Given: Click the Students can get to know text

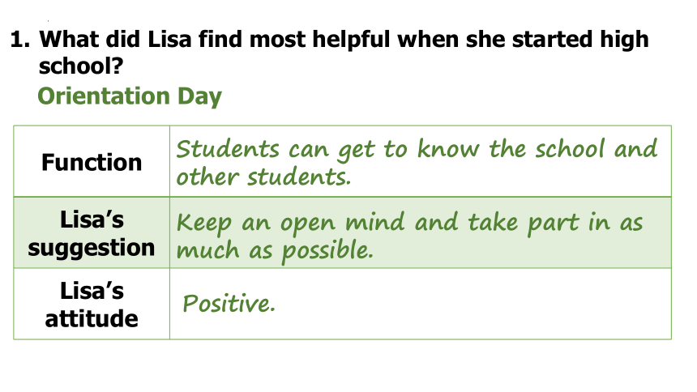Looking at the screenshot, I should click(x=328, y=149).
